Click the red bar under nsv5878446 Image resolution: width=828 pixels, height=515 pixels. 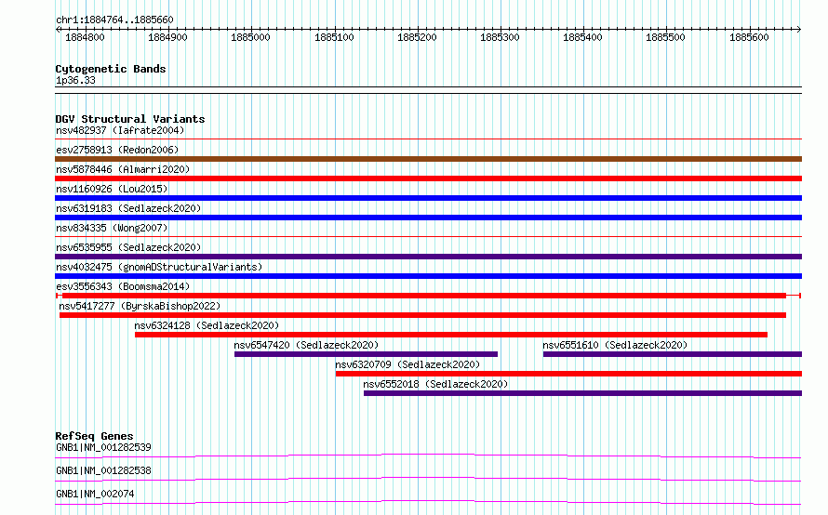pyautogui.click(x=428, y=178)
